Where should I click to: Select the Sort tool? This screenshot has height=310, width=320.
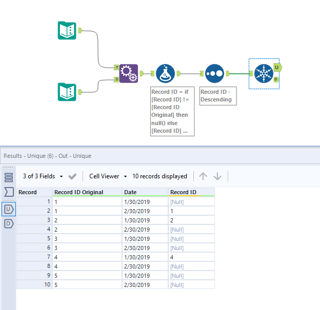214,73
